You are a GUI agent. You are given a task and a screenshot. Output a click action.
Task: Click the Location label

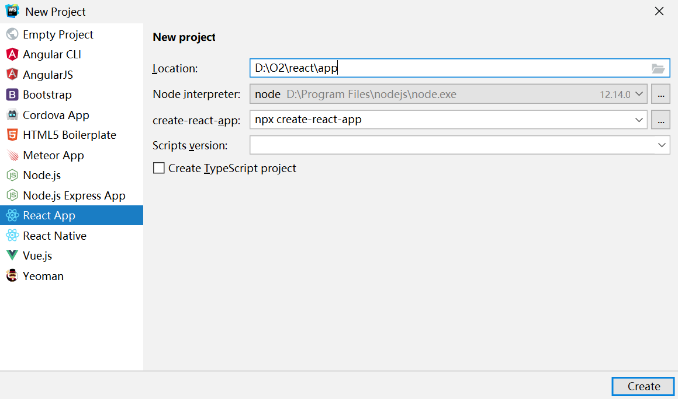coord(175,69)
